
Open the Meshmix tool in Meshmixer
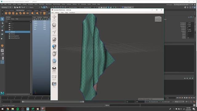point(54,25)
